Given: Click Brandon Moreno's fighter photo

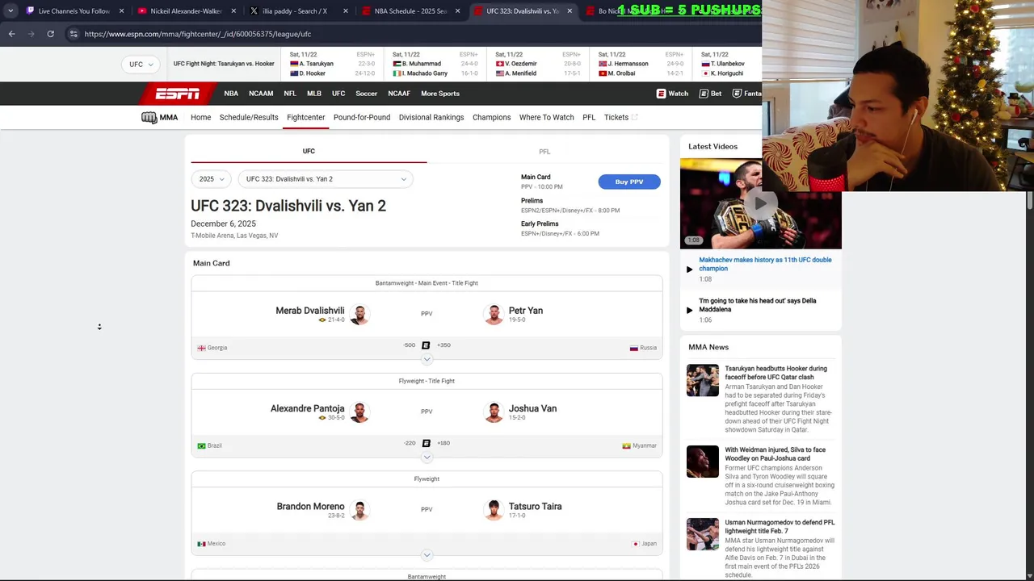Looking at the screenshot, I should click(x=359, y=509).
